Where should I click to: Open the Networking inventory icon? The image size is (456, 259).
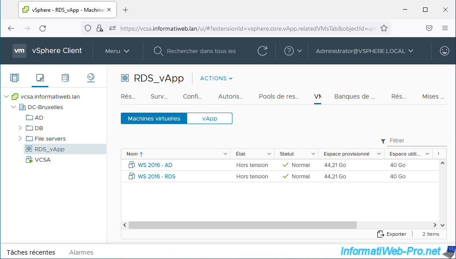[91, 78]
